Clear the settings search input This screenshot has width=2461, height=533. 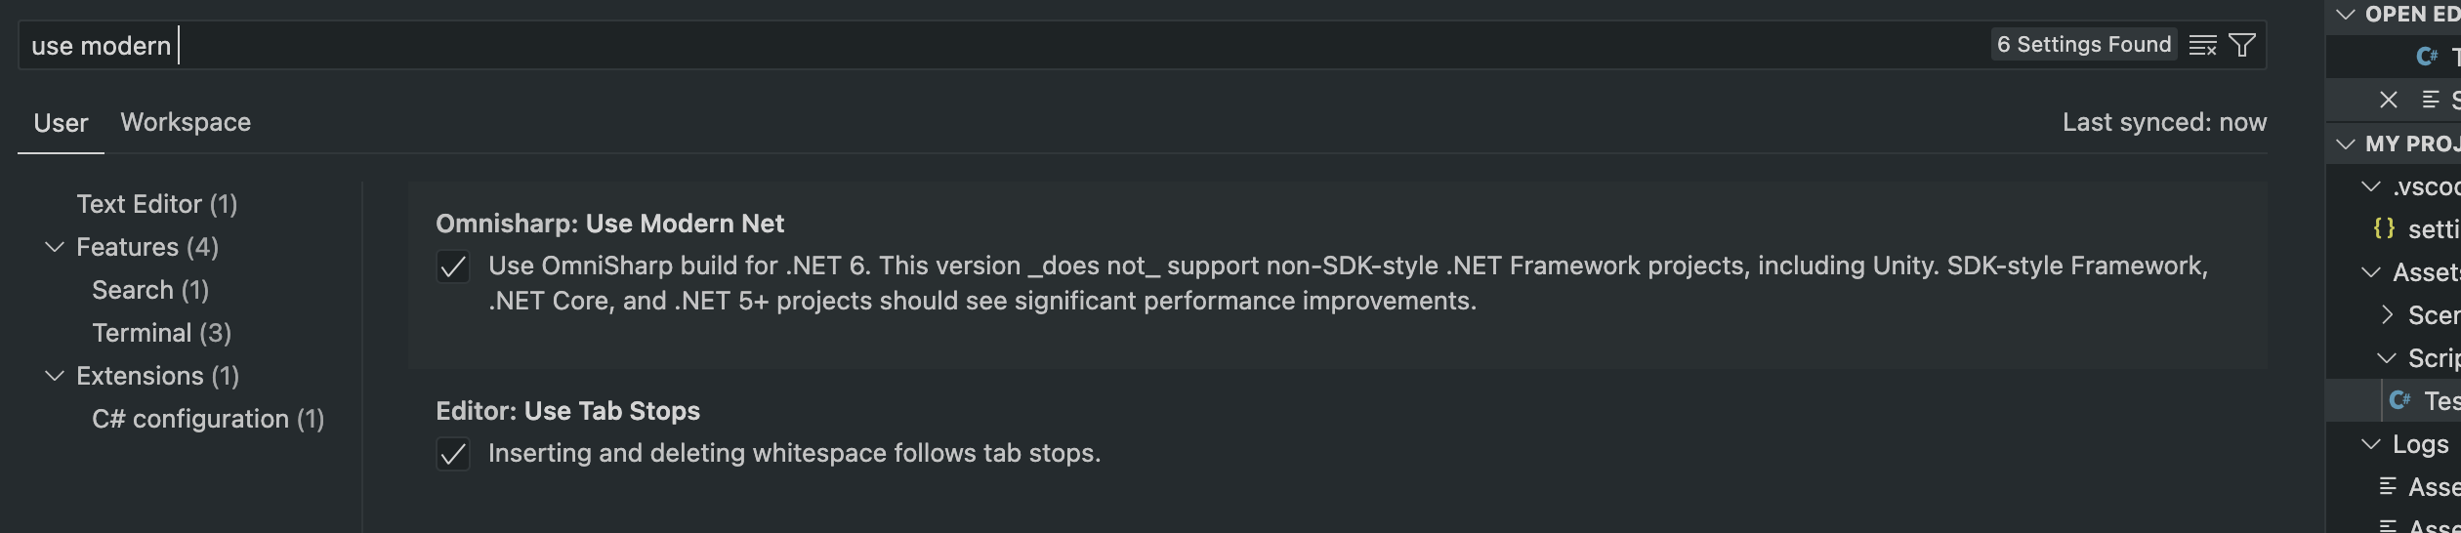tap(2202, 45)
